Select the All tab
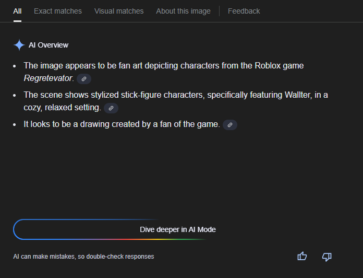This screenshot has width=363, height=278. point(17,11)
